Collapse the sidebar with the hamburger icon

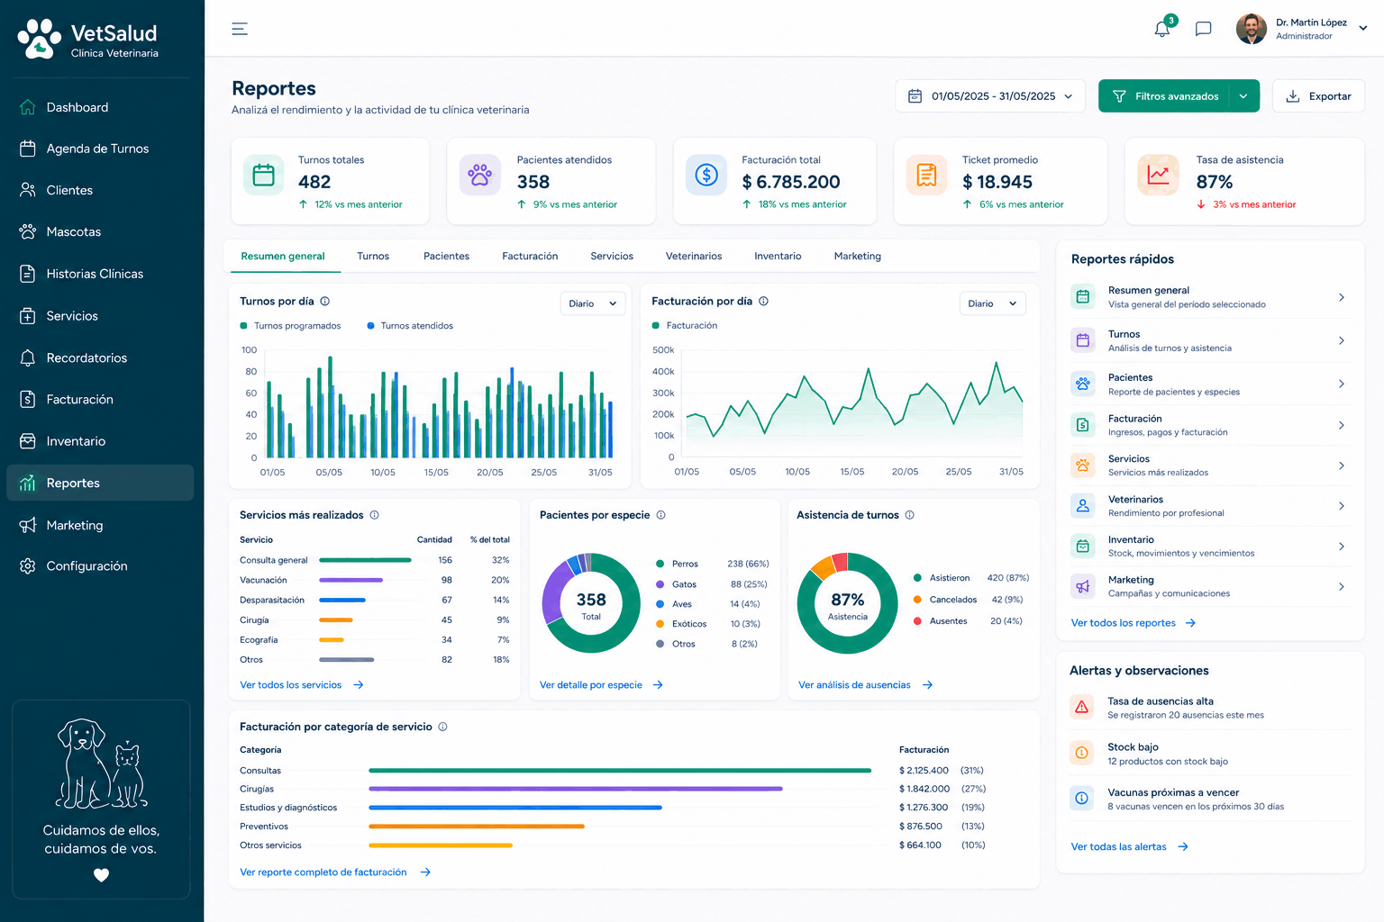pyautogui.click(x=240, y=29)
